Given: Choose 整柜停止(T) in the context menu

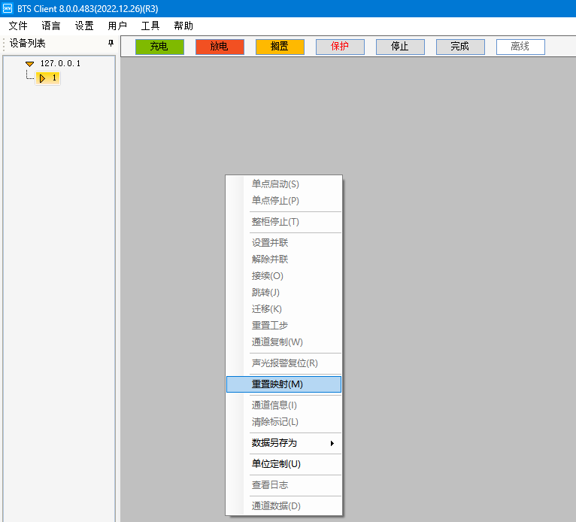Looking at the screenshot, I should tap(283, 222).
